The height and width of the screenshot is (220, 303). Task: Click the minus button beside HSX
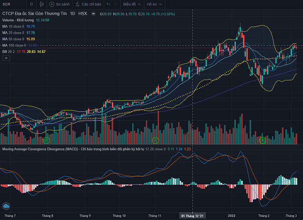(x=93, y=14)
